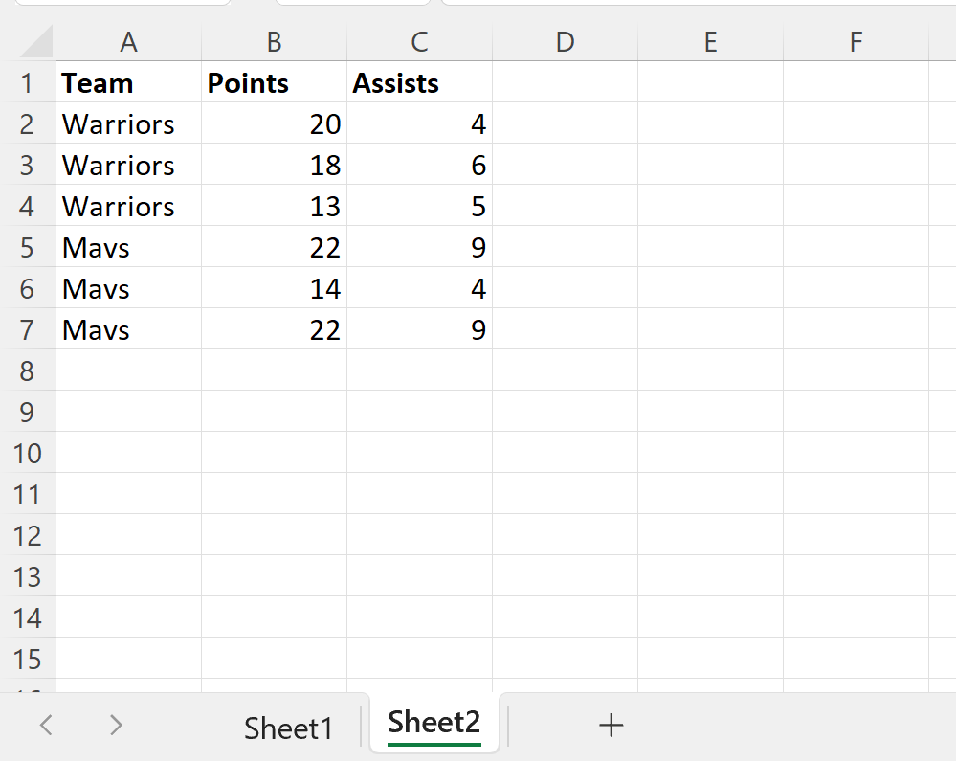Select column F header
956x762 pixels.
coord(856,42)
